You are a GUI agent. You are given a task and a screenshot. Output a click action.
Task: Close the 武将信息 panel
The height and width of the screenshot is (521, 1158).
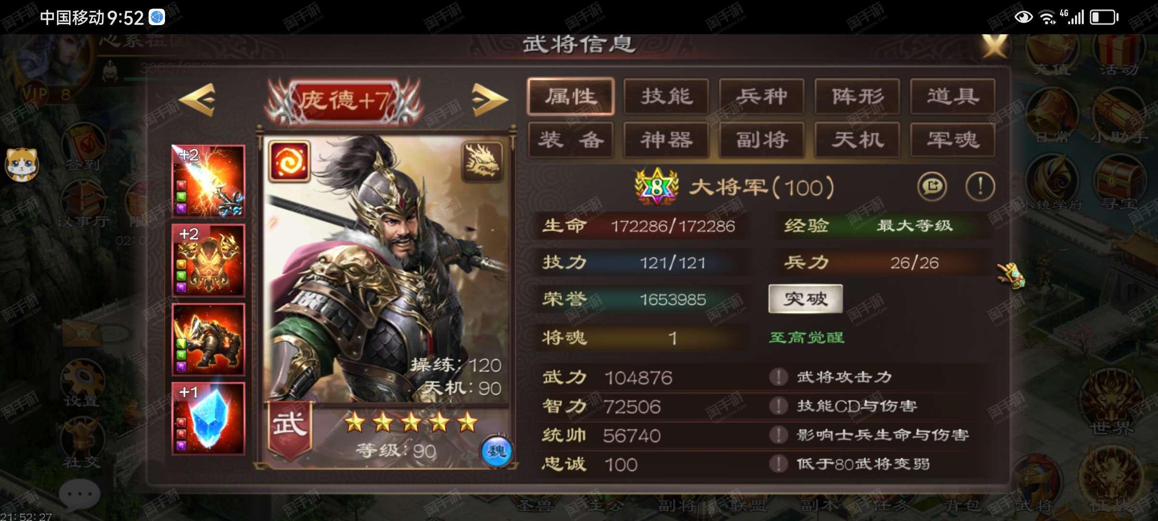point(995,46)
